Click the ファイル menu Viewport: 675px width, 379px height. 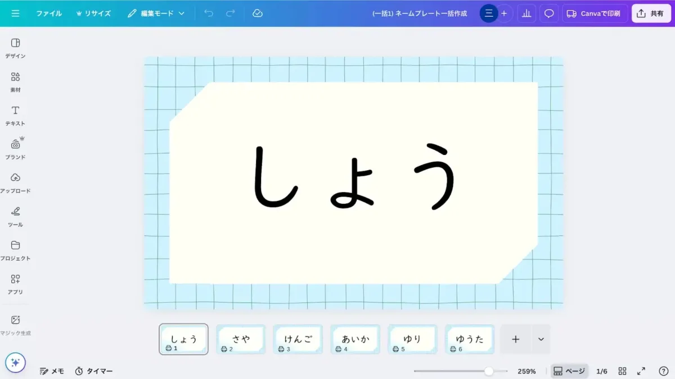pyautogui.click(x=49, y=13)
